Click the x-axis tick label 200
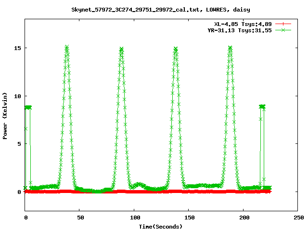 244,218
